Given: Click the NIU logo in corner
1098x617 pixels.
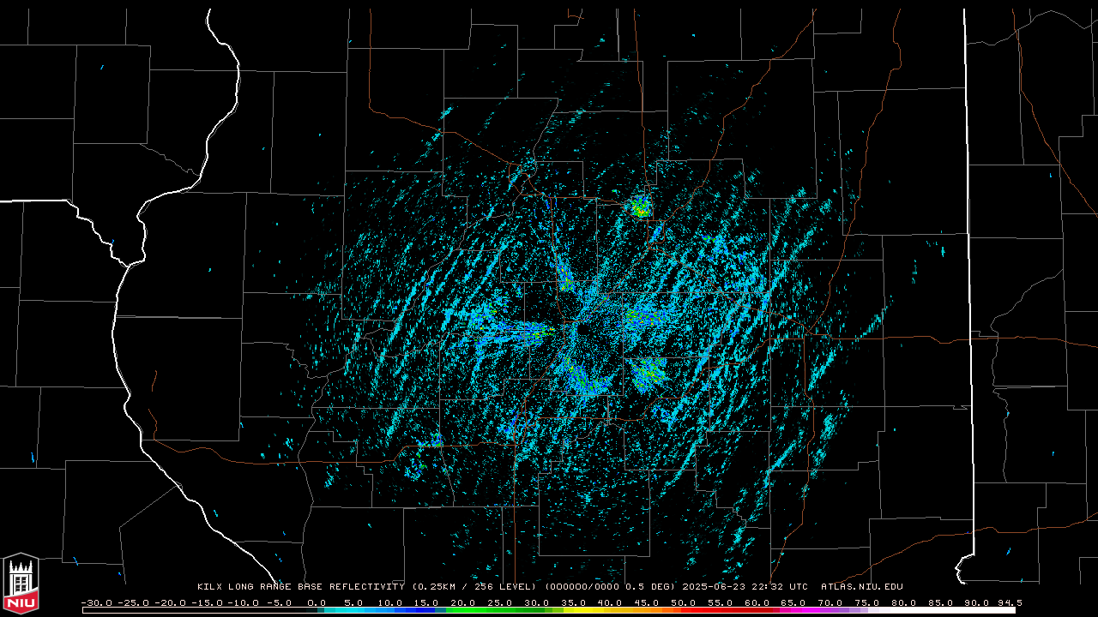Looking at the screenshot, I should pos(21,584).
